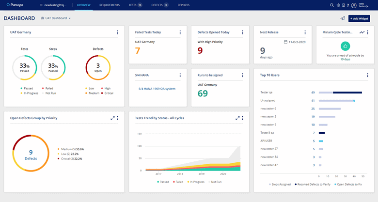Click the 3 Open defects donut chart
Viewport: 378px width, 202px height.
[x=98, y=68]
